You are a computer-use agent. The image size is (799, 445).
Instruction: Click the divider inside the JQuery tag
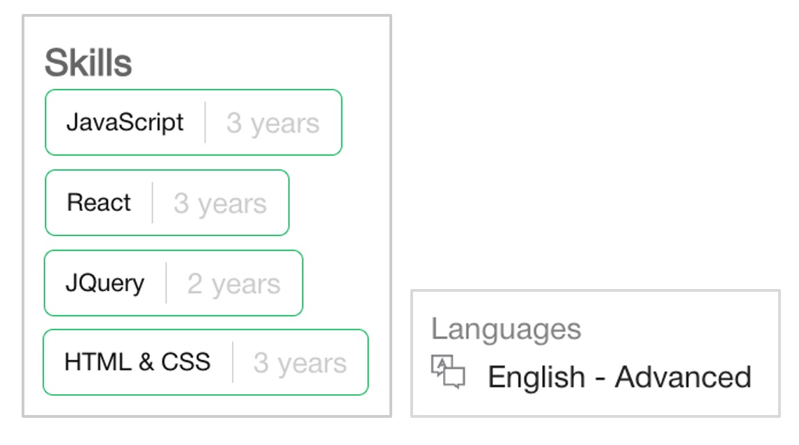[x=166, y=283]
